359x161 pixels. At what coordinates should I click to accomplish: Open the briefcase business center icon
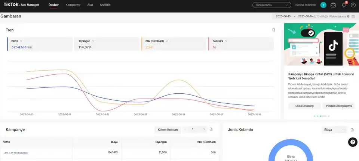(x=333, y=5)
